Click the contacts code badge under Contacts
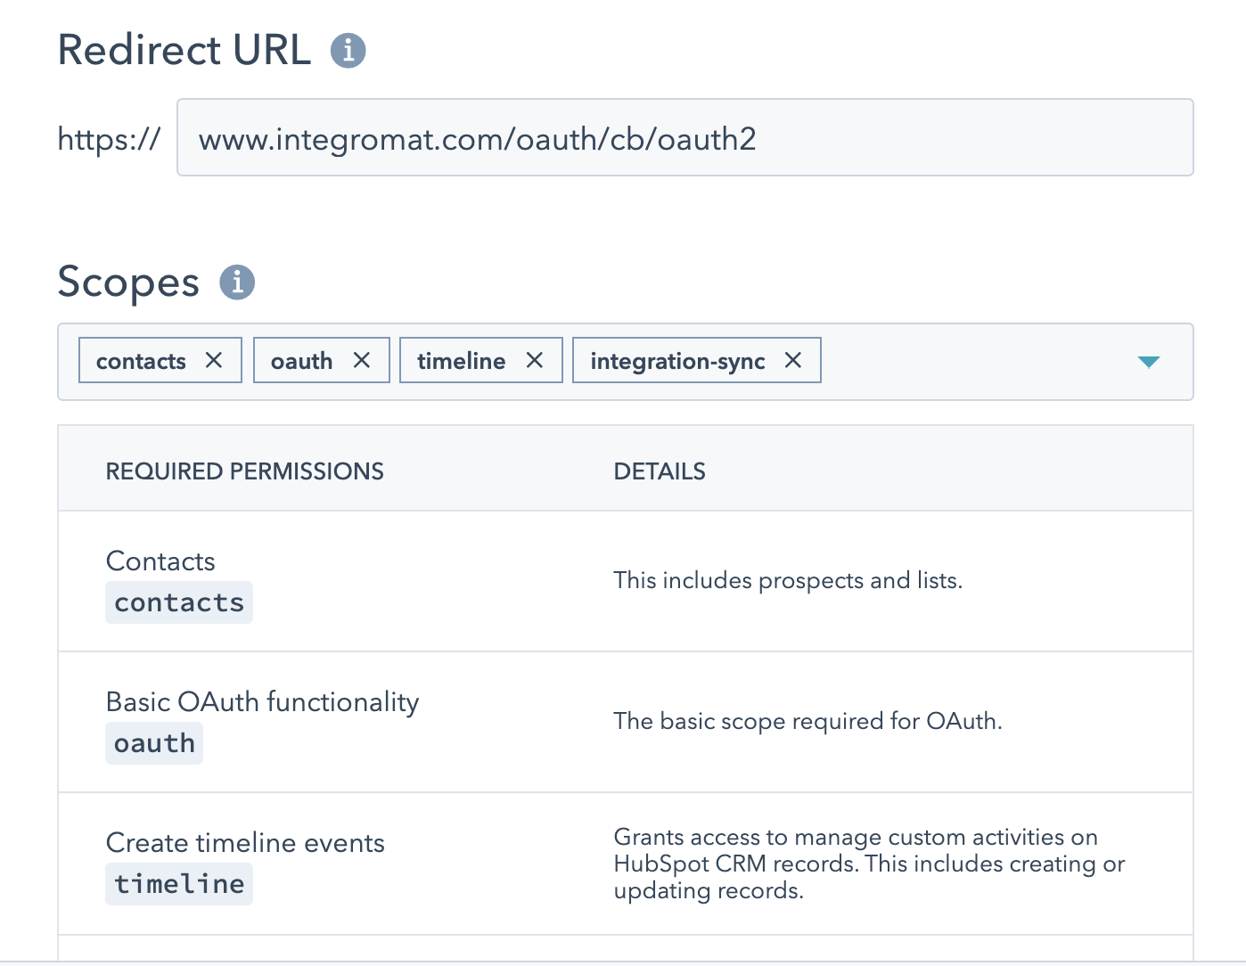Screen dimensions: 1246x966 tap(178, 602)
